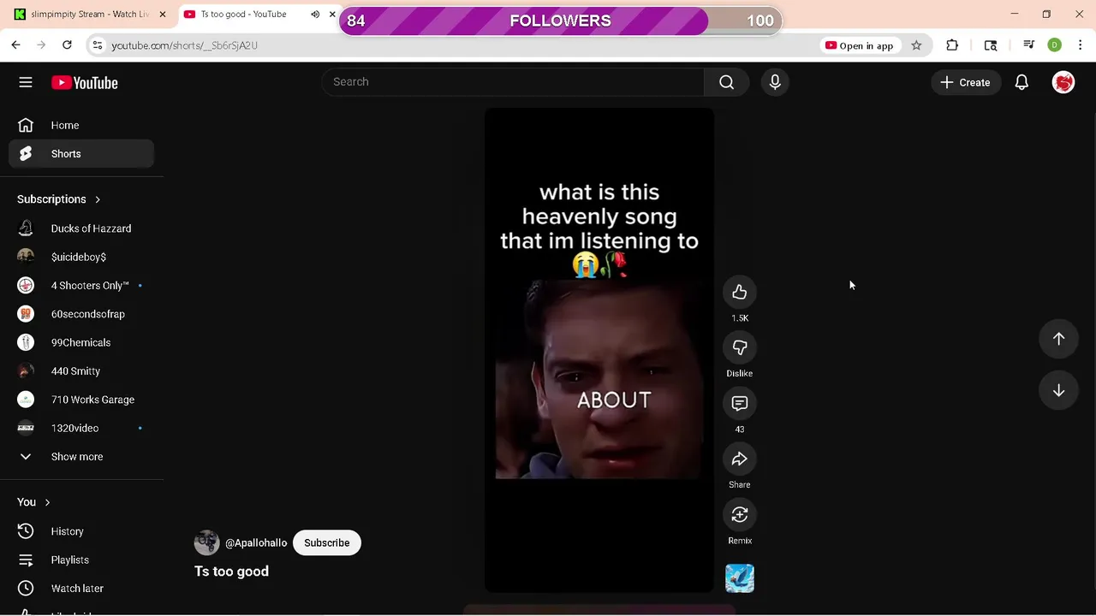Close the slimpimpity Stream tab
The image size is (1096, 616).
pos(163,15)
